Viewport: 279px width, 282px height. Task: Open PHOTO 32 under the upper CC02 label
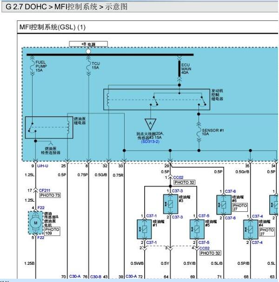(185, 183)
